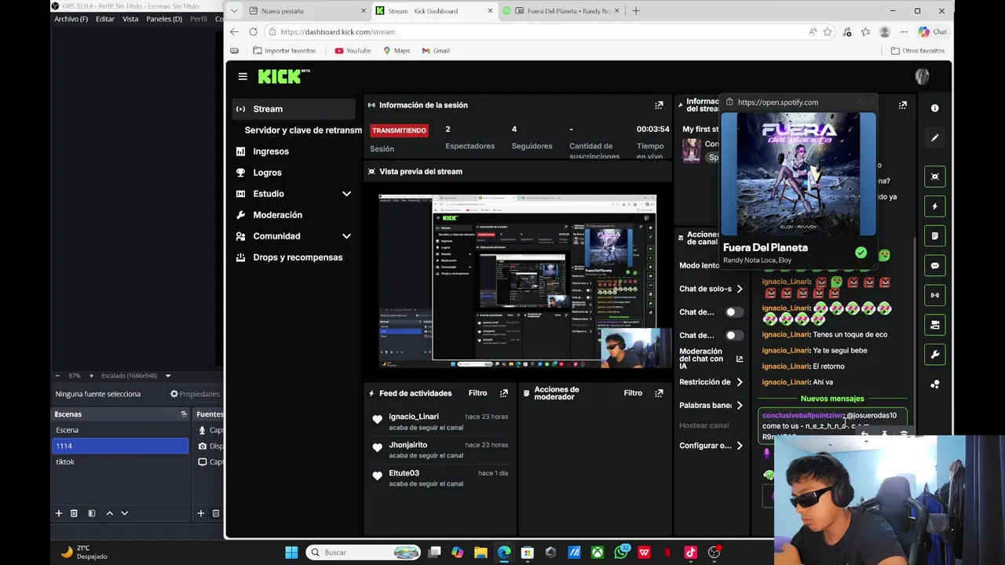Viewport: 1005px width, 565px height.
Task: Click the camera sidebar icon
Action: (x=934, y=325)
